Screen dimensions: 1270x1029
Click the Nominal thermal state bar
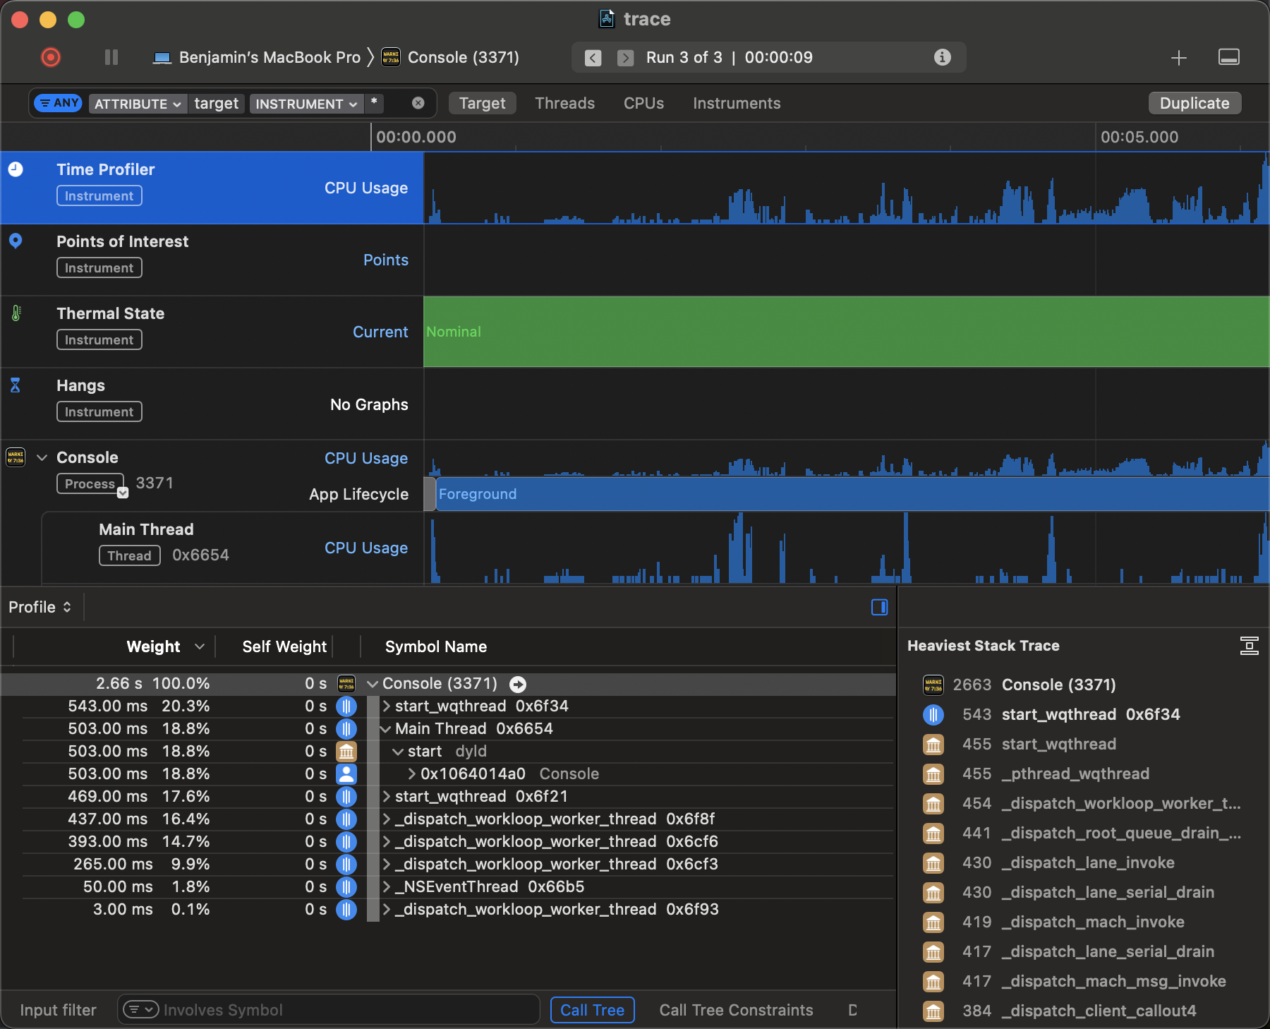[847, 332]
